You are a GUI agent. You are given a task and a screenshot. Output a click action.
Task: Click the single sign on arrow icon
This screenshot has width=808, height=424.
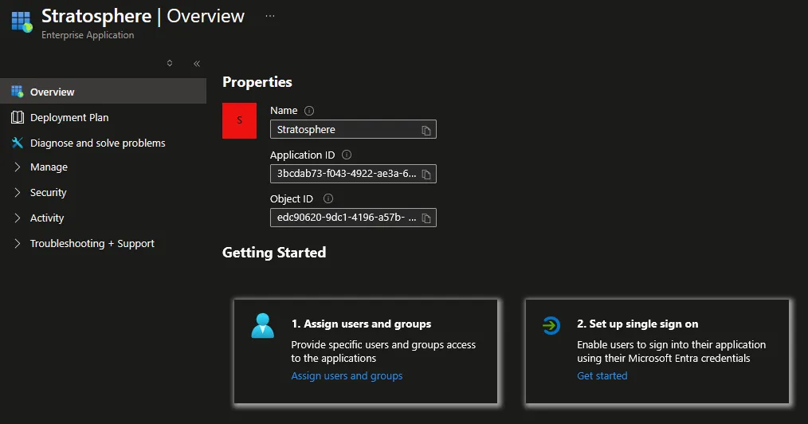point(551,326)
